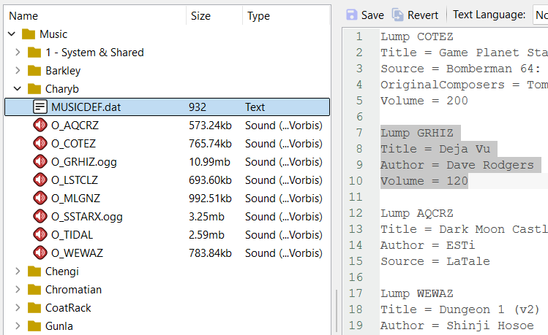Collapse the Music folder tree
The image size is (548, 335).
(x=12, y=34)
